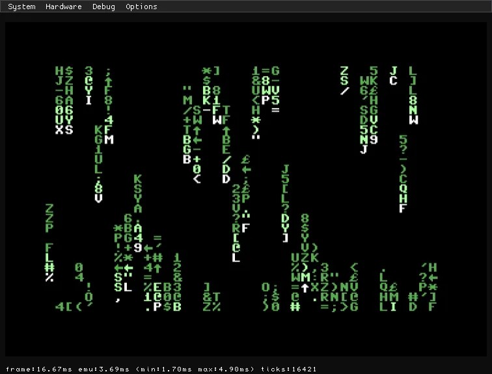Click the green KSYA column on the display
The width and height of the screenshot is (492, 374).
(x=137, y=193)
